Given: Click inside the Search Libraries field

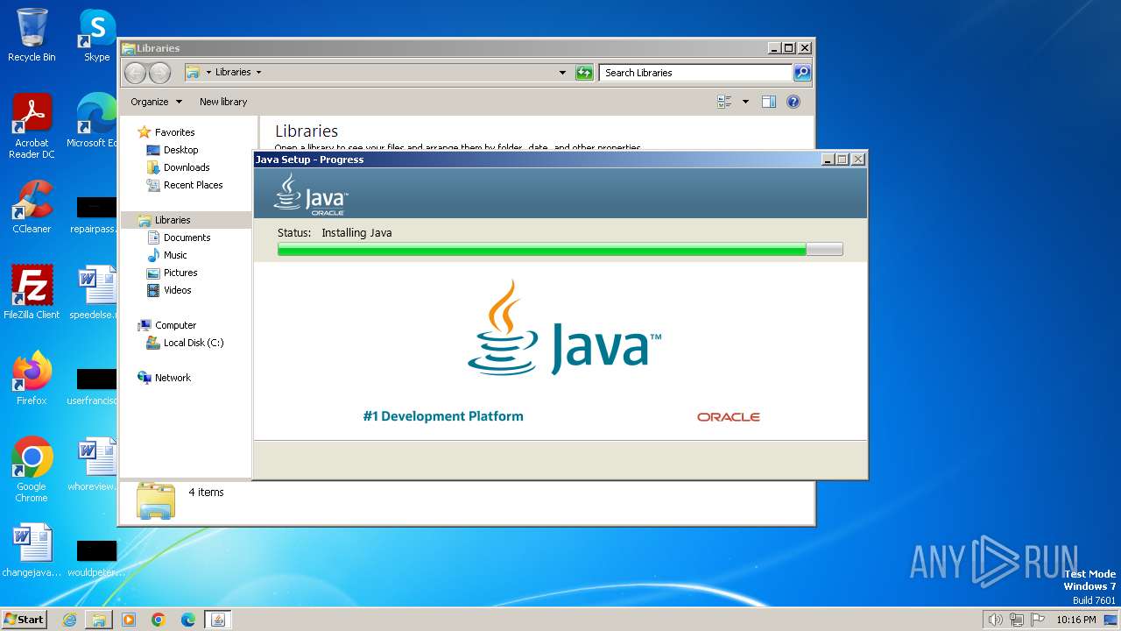Looking at the screenshot, I should 695,73.
